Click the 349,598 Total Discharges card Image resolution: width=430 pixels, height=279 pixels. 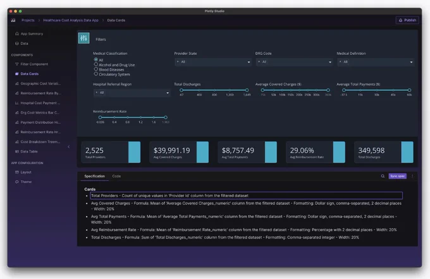click(384, 152)
